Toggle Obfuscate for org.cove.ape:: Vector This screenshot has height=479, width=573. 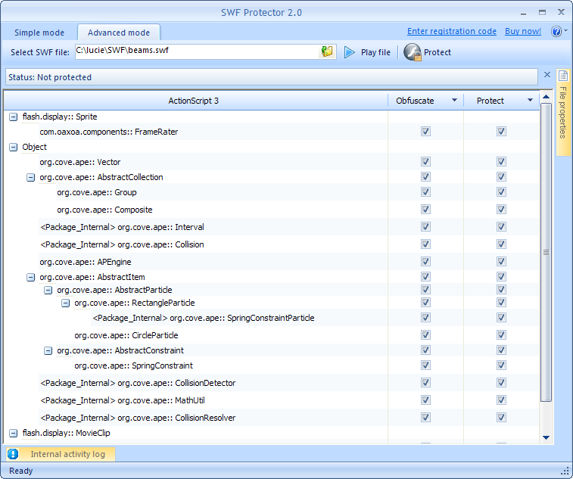[425, 161]
